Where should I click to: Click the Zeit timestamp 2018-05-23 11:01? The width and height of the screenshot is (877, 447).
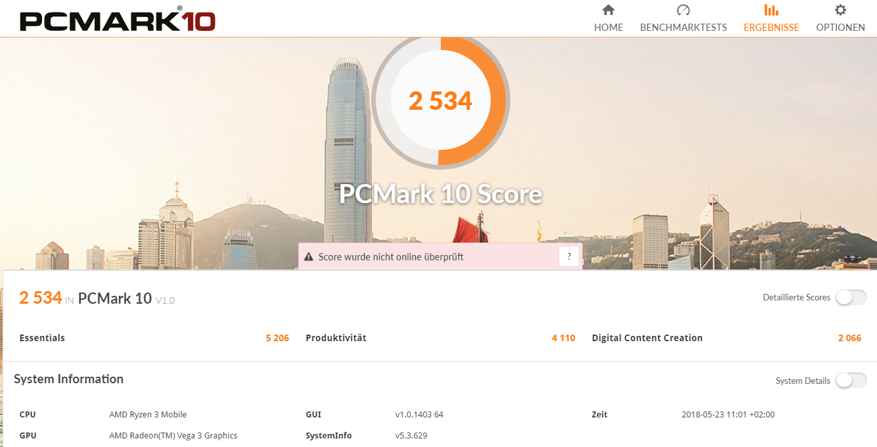coord(729,415)
